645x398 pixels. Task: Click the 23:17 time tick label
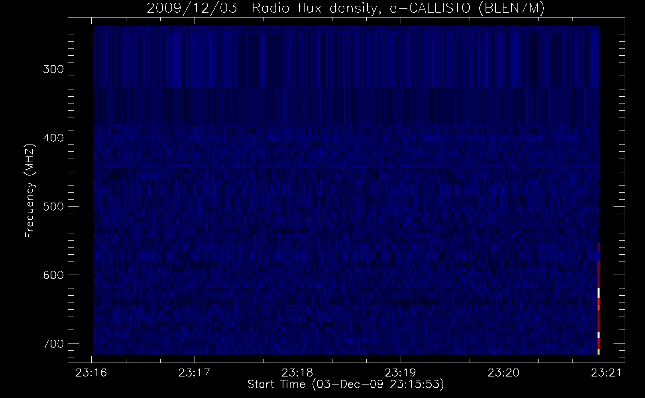[195, 373]
